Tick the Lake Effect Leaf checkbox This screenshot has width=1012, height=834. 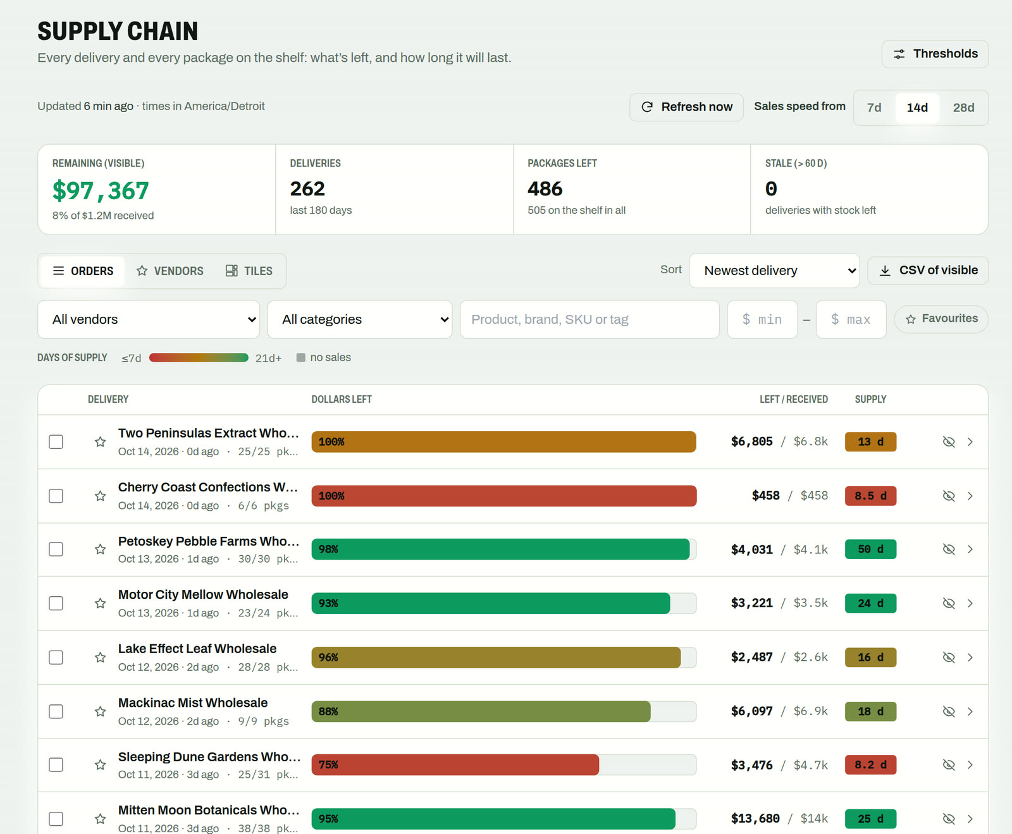(x=56, y=658)
